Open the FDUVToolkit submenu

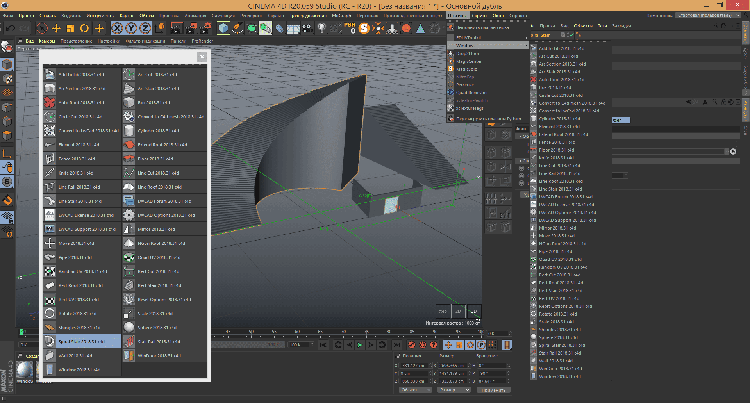[487, 38]
